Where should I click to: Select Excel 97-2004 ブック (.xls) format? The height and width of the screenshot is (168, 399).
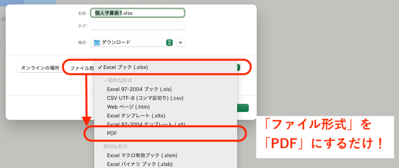[x=166, y=89]
